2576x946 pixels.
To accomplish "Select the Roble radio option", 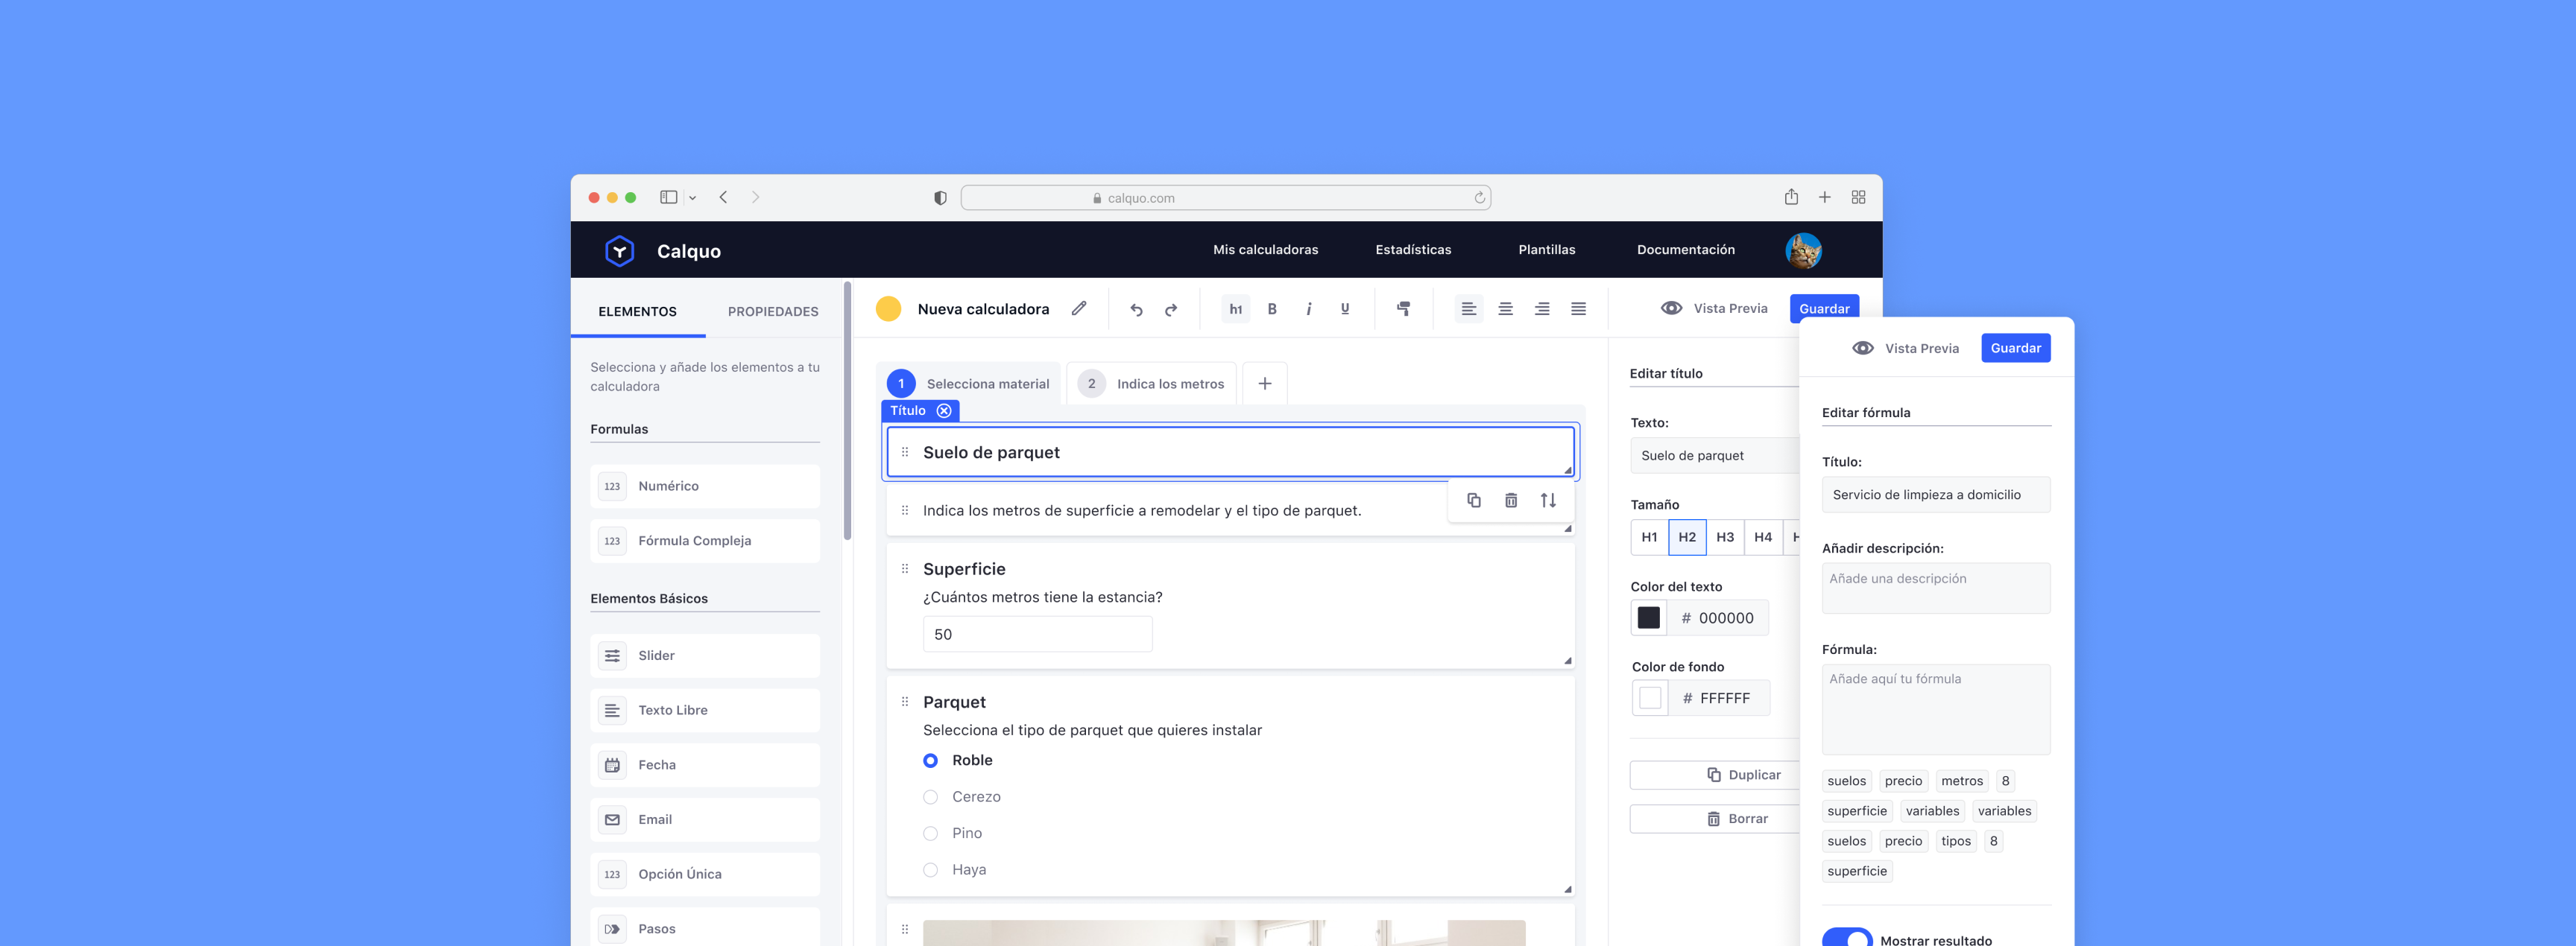I will [930, 761].
